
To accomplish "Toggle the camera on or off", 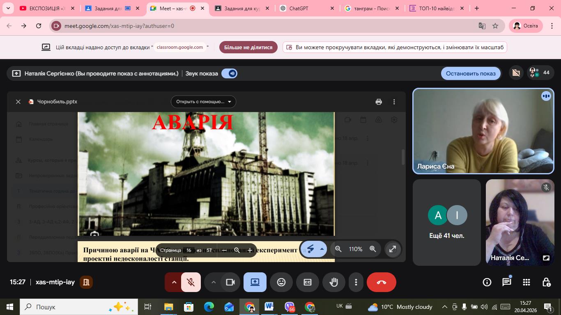I will tap(230, 282).
